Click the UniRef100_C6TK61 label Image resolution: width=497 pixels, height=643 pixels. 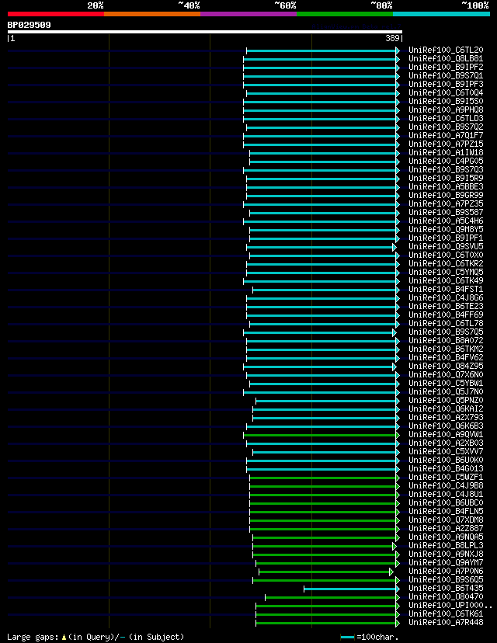pyautogui.click(x=446, y=614)
